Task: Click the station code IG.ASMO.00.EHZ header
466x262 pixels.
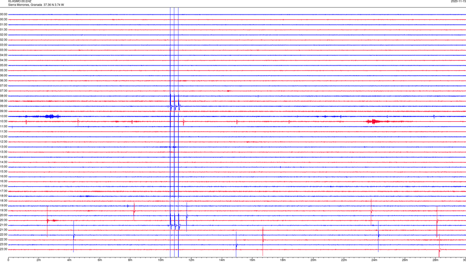Action: click(x=19, y=1)
